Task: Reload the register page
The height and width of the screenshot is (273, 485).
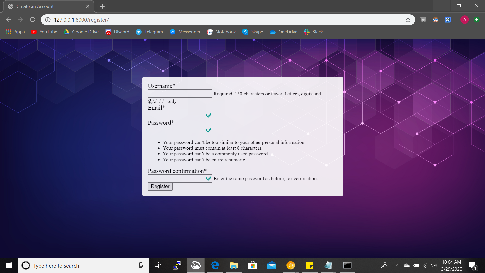Action: pyautogui.click(x=33, y=20)
